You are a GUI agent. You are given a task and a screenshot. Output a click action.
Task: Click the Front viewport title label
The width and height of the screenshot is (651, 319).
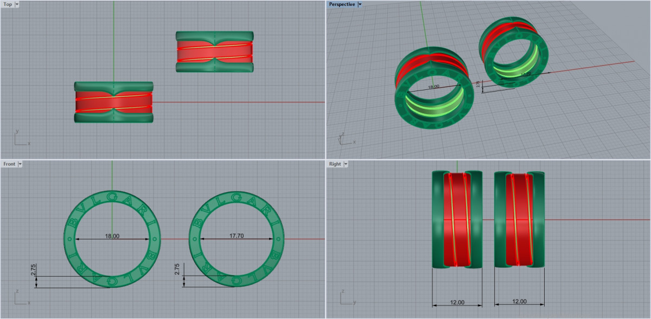click(x=9, y=164)
